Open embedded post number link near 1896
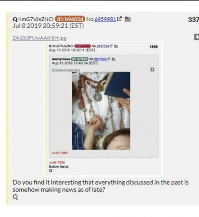The height and width of the screenshot is (217, 199). point(103,46)
